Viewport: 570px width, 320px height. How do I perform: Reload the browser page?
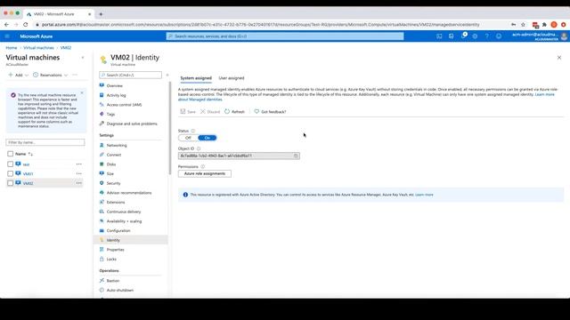coord(26,25)
